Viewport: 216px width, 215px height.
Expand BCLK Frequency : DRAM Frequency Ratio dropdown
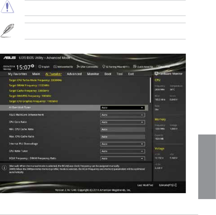point(123,159)
